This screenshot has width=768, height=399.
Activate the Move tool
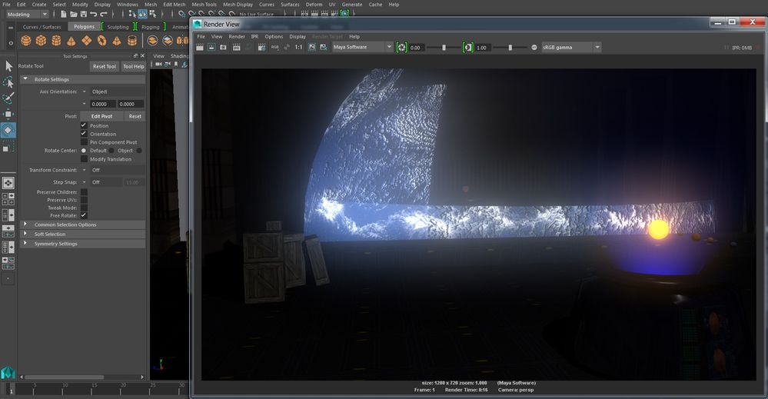pos(8,114)
